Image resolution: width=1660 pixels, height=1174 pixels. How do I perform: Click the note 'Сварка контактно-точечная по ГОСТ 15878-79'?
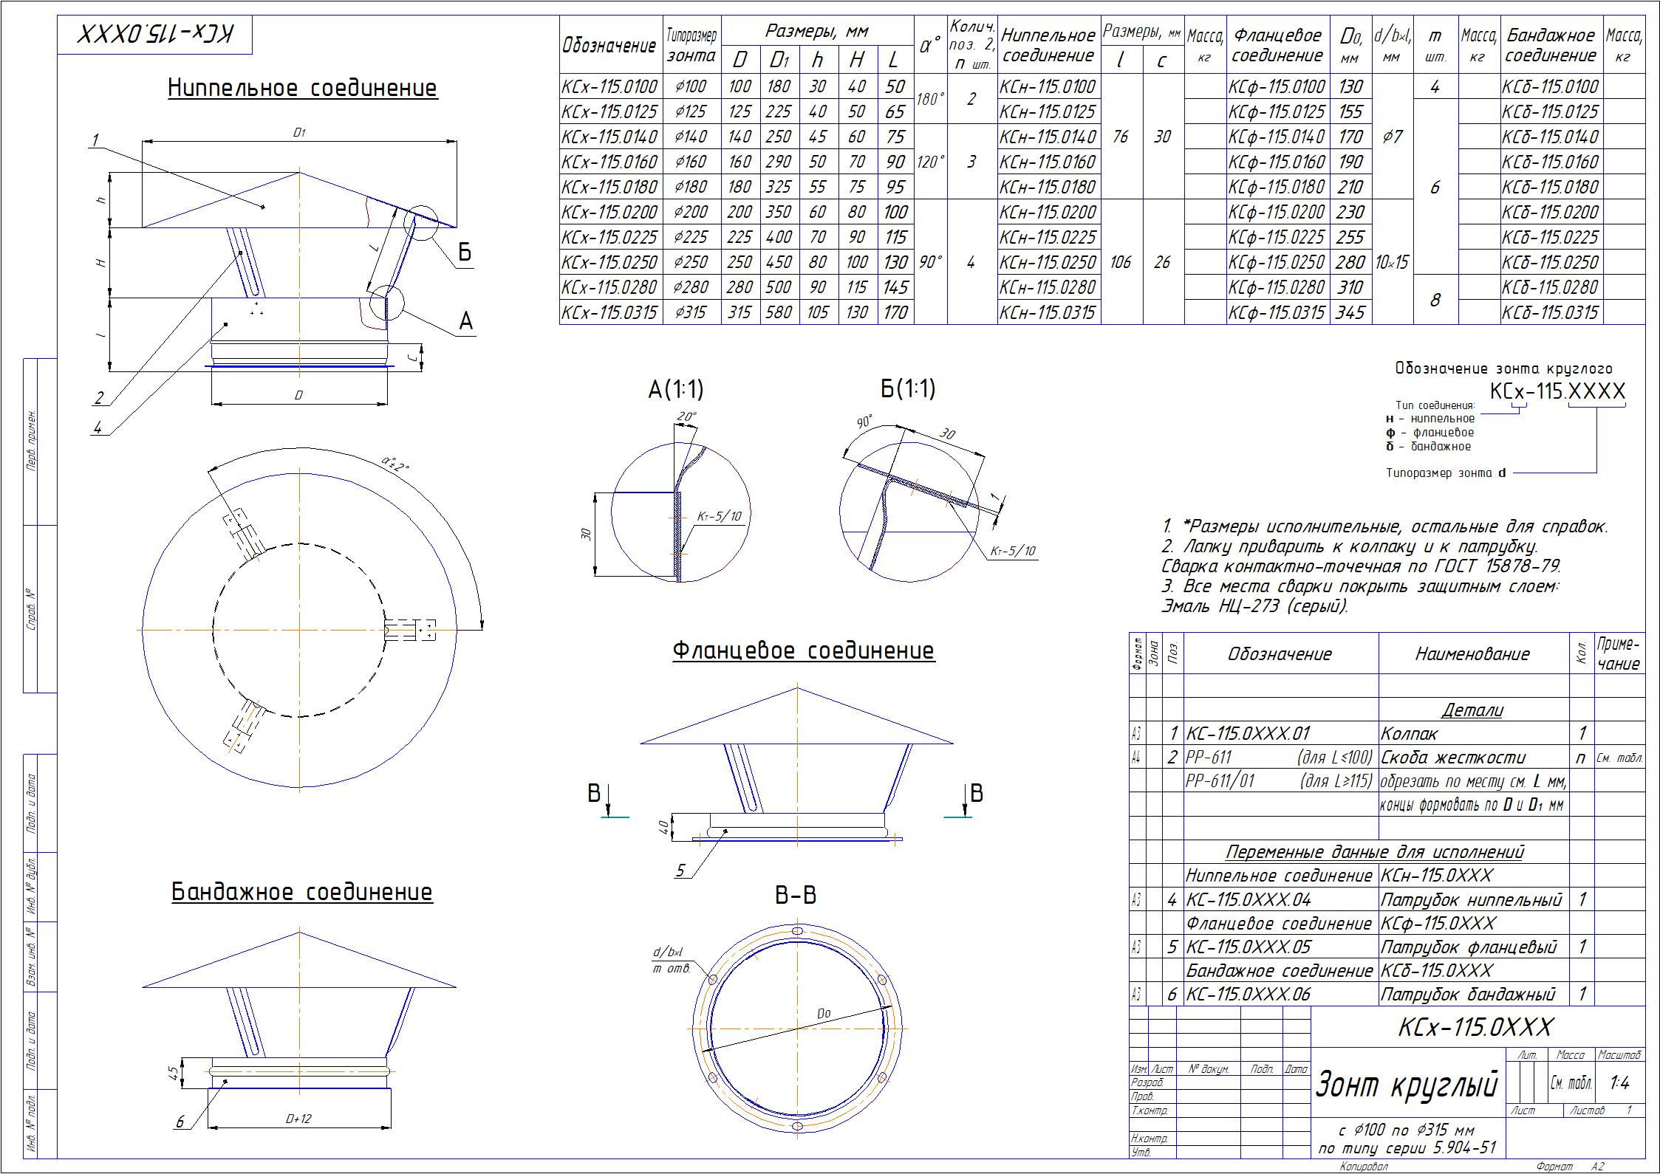click(x=1362, y=567)
